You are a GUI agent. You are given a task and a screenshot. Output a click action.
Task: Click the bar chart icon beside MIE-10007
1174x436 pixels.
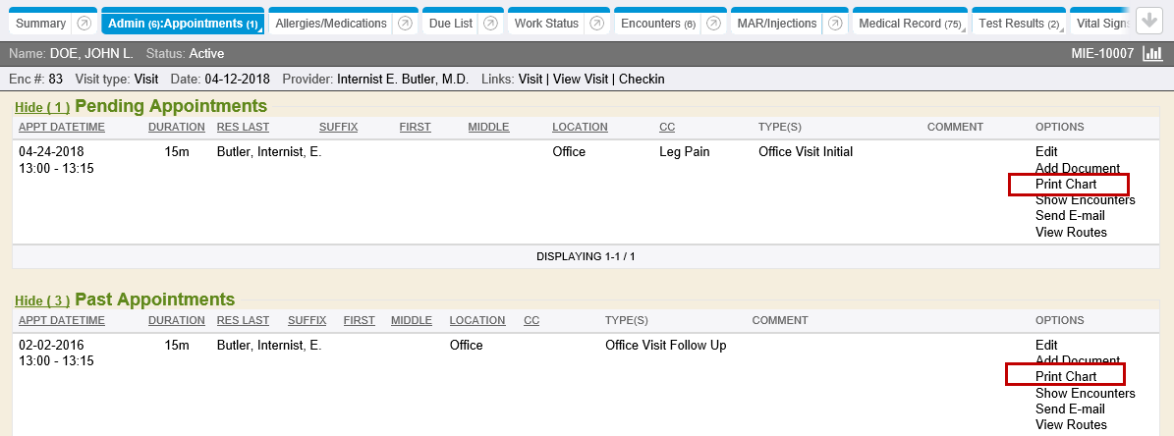coord(1152,53)
